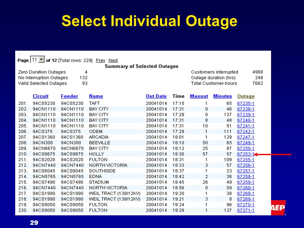Open outage link 67241-1

pos(246,126)
